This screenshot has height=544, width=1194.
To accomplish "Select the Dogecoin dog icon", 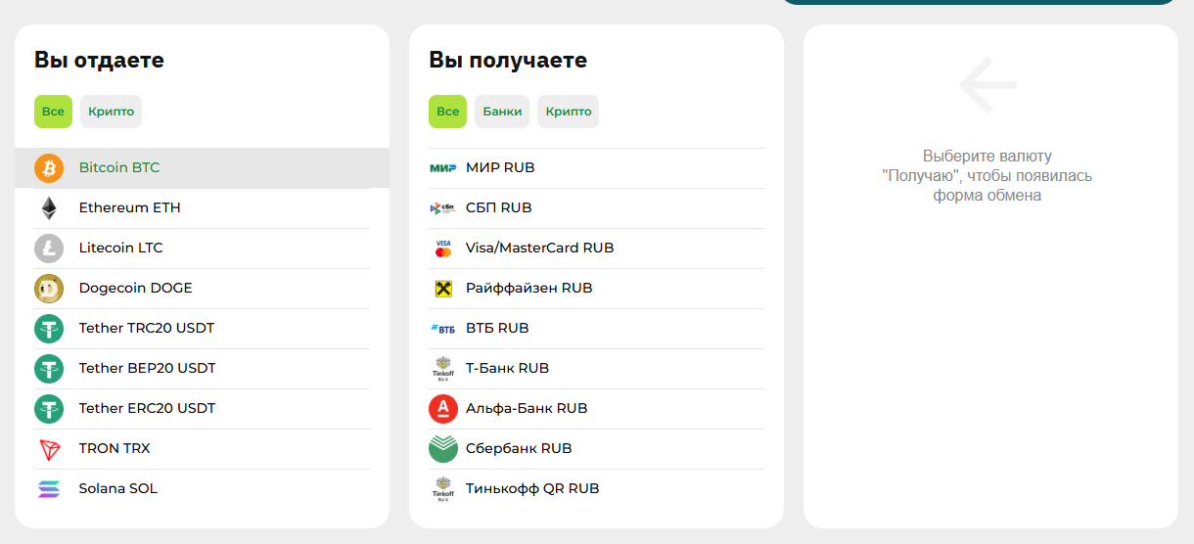I will point(49,289).
